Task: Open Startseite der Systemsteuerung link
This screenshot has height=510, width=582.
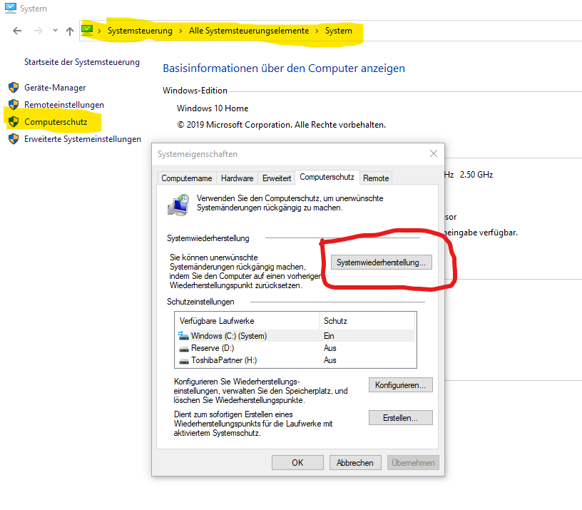Action: (x=82, y=62)
